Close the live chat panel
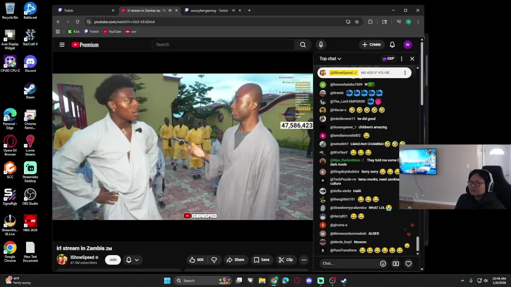The height and width of the screenshot is (287, 511). 412,59
